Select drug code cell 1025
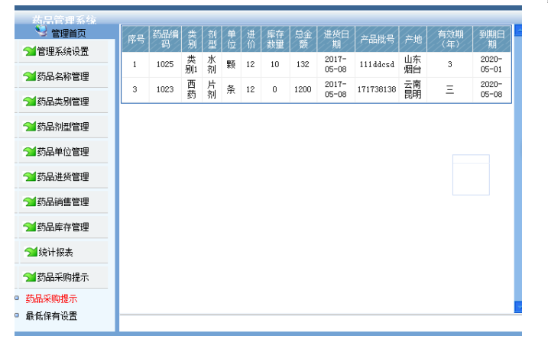Screen dimensions: 548x342 pyautogui.click(x=165, y=64)
